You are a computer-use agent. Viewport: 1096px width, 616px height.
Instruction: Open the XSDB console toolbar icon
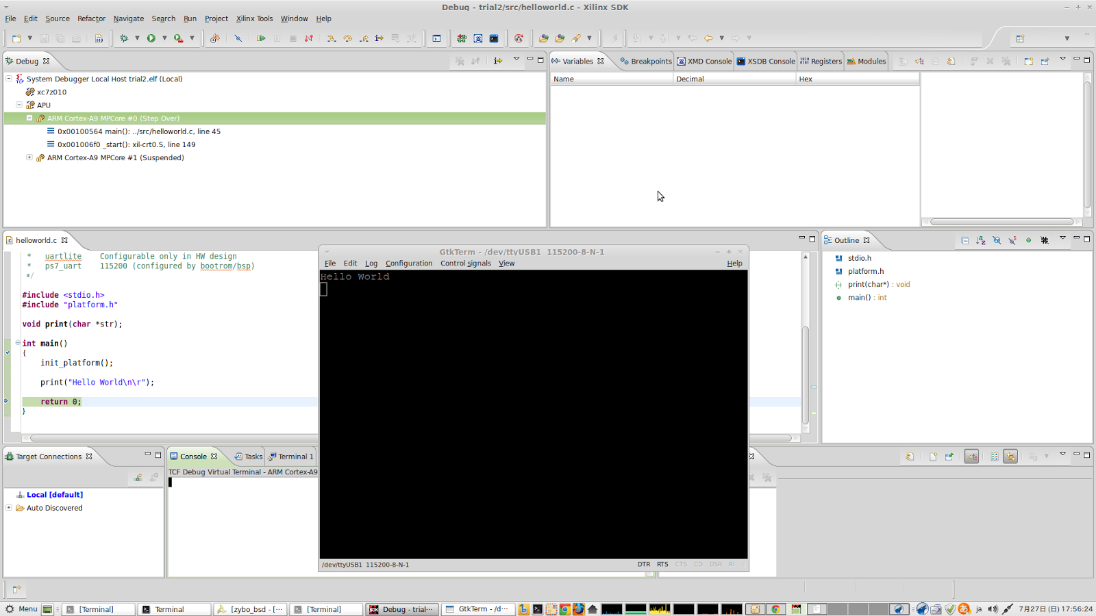click(x=494, y=38)
